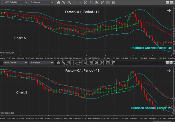
Task: Open Data Series in Chart A toolbar
Action: coord(97,2)
